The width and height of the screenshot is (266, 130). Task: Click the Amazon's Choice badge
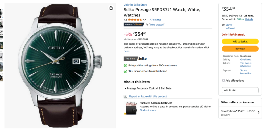(x=134, y=24)
